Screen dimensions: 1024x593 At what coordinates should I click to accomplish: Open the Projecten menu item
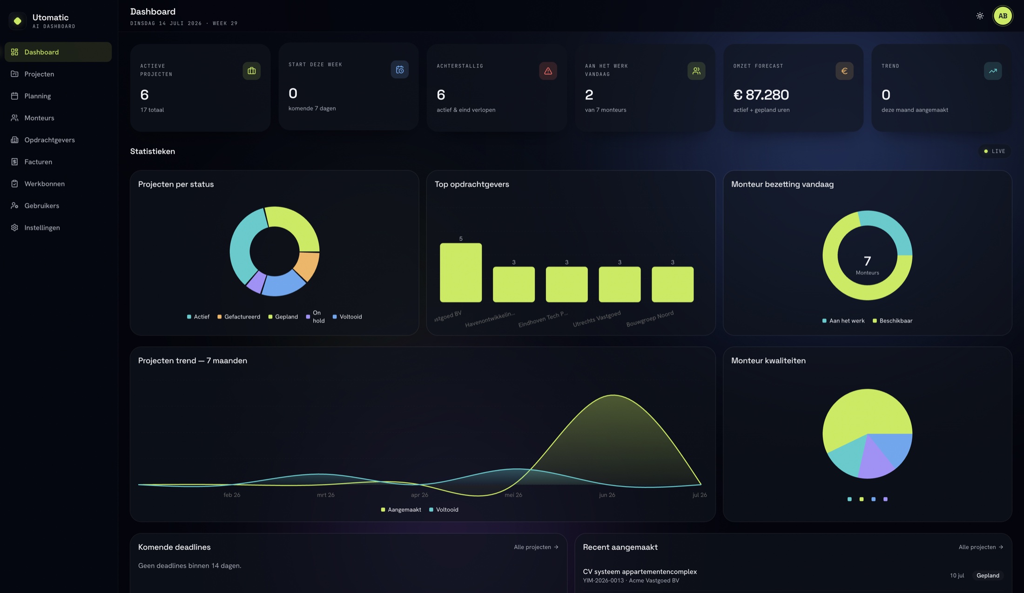tap(58, 74)
